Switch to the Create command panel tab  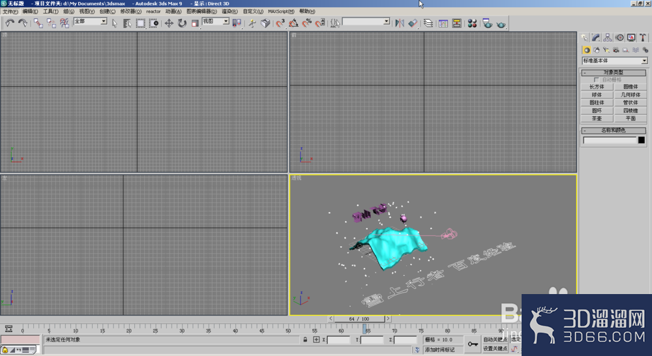pyautogui.click(x=584, y=38)
